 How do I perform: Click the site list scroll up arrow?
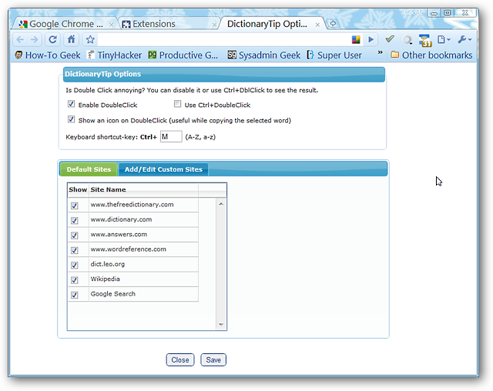tap(221, 204)
